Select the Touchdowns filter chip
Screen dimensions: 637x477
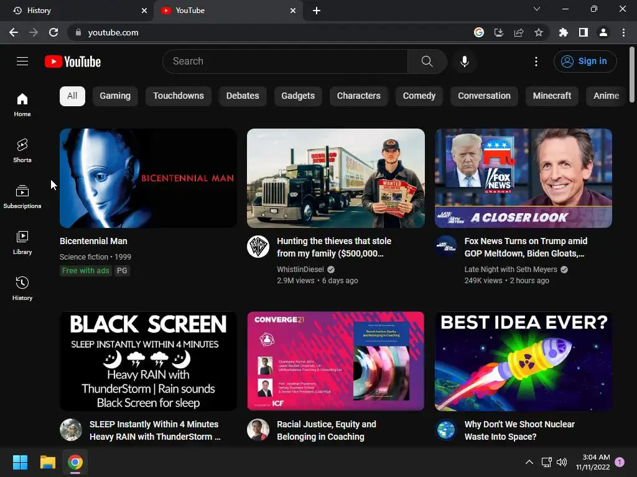tap(179, 96)
